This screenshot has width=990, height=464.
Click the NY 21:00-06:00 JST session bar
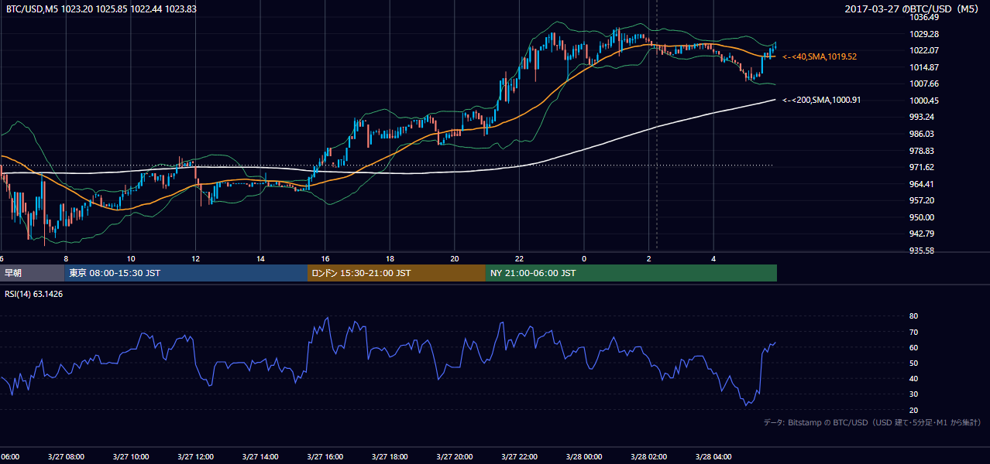(x=631, y=273)
